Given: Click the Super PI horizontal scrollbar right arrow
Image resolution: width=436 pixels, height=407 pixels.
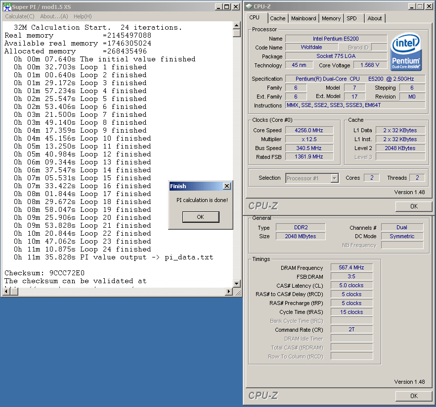Looking at the screenshot, I should pyautogui.click(x=228, y=292).
